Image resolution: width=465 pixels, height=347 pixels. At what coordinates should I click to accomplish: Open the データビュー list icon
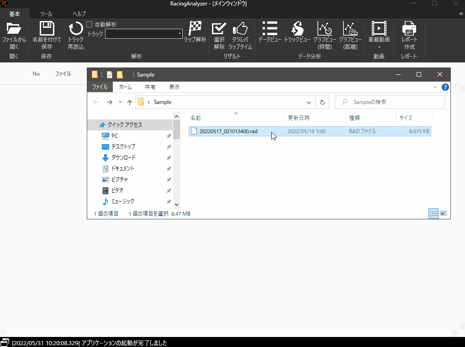pyautogui.click(x=269, y=28)
